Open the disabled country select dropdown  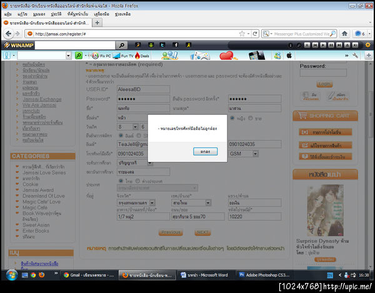[157, 188]
